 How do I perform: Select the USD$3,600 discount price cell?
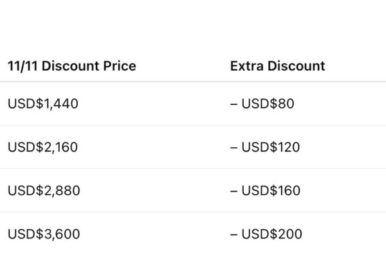point(44,235)
